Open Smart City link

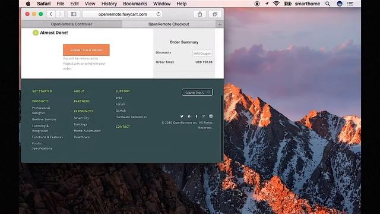pos(81,118)
